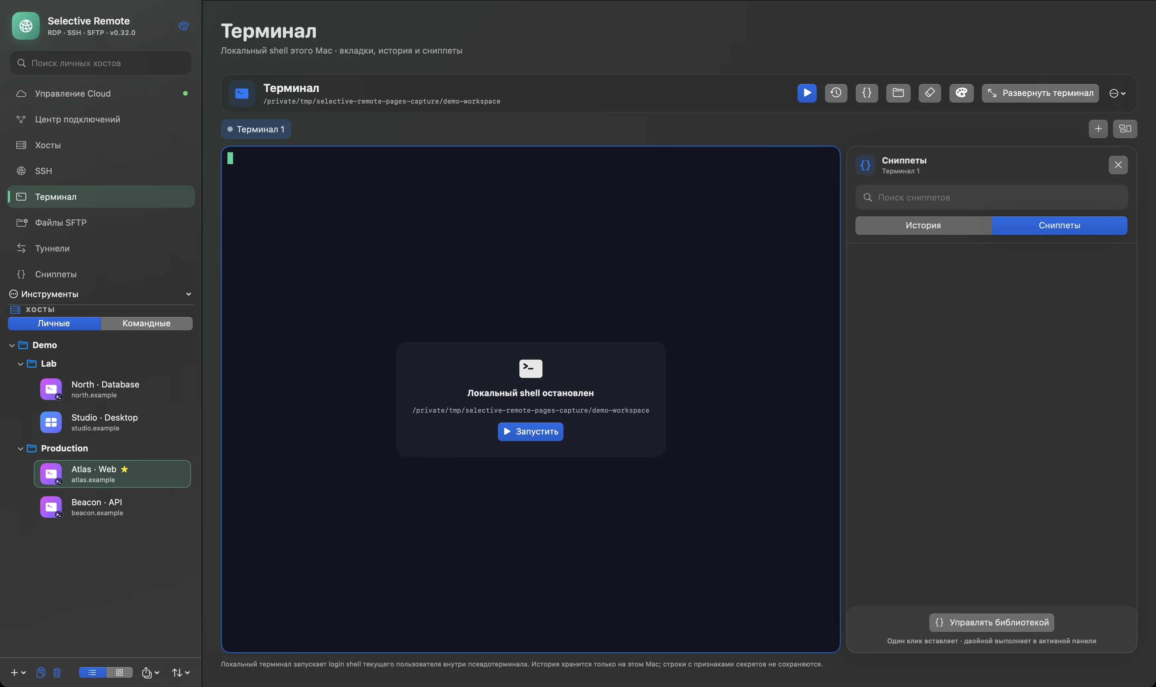
Task: Open command history clock icon in toolbar
Action: click(836, 93)
